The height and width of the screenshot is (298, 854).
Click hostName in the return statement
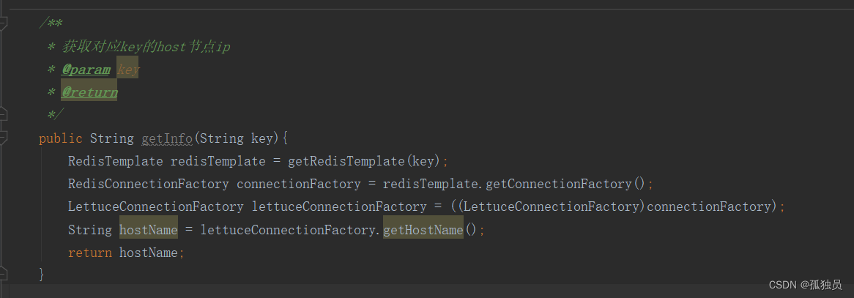[149, 253]
